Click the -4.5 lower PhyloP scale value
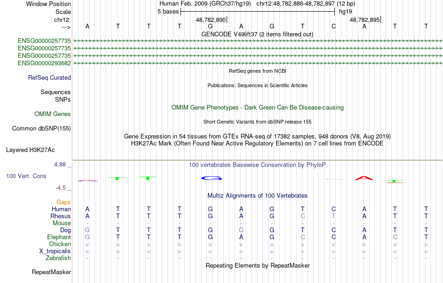This screenshot has height=283, width=443. coord(61,188)
